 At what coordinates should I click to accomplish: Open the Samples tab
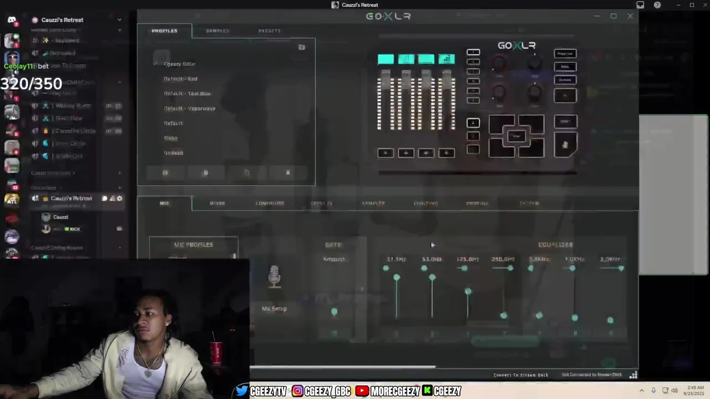pyautogui.click(x=217, y=30)
